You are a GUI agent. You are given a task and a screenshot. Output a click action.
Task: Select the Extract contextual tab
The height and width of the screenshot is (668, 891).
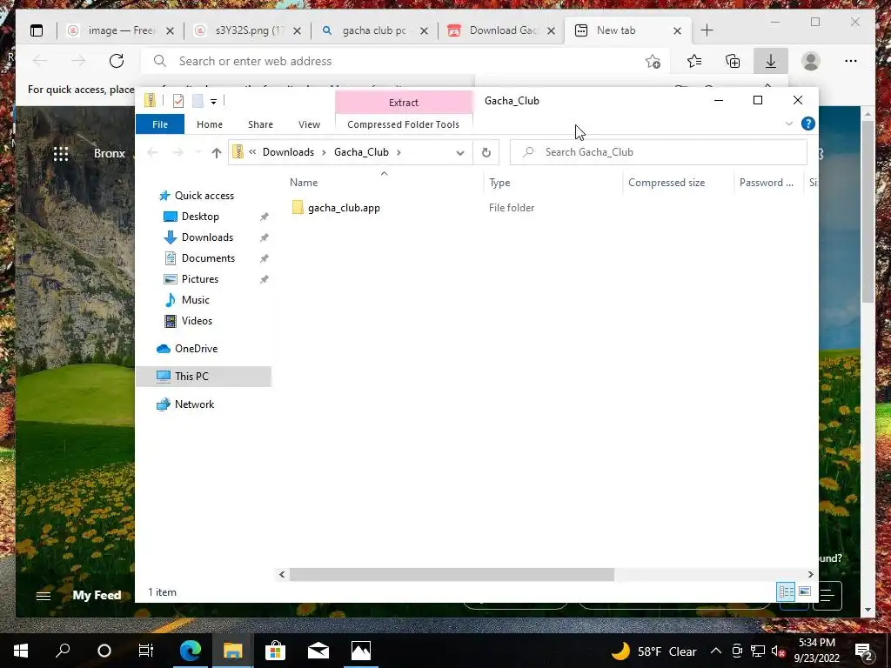[x=404, y=103]
